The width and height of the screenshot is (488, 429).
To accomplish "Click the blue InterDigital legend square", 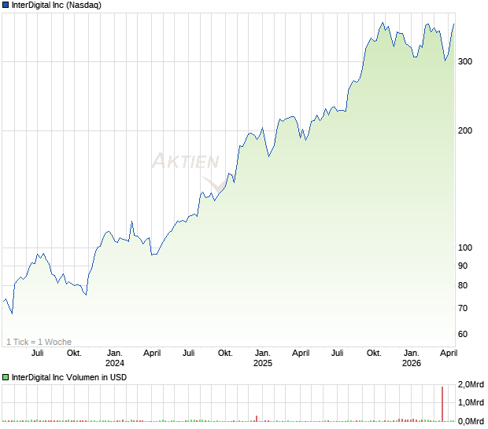I will 6,5.
